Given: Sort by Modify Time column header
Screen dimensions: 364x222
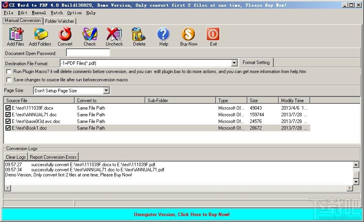Looking at the screenshot, I should point(294,100).
